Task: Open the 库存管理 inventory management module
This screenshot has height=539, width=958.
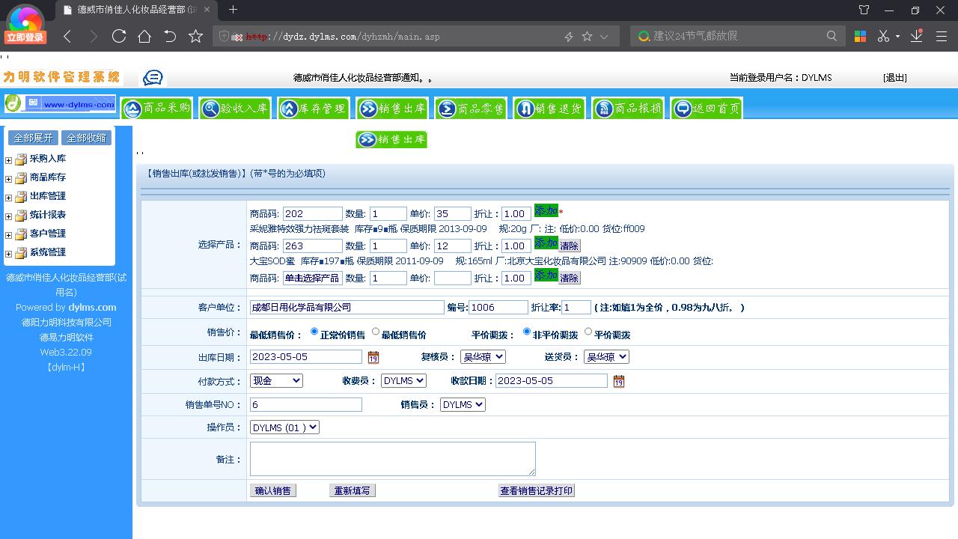Action: coord(313,108)
